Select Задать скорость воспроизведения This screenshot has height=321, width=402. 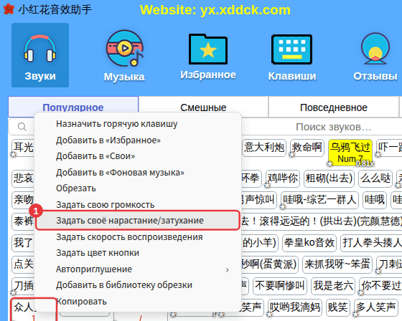point(138,237)
